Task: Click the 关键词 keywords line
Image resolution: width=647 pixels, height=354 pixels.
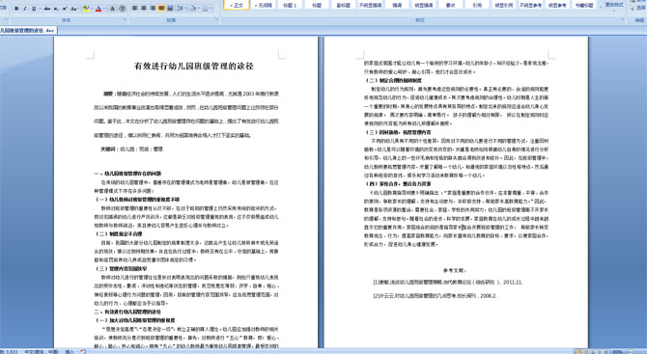Action: click(x=131, y=150)
